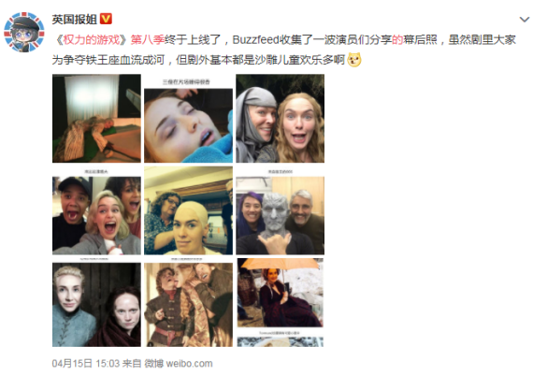This screenshot has height=375, width=533.
Task: Open thumbnail of costumed group licking faces
Action: (x=188, y=302)
